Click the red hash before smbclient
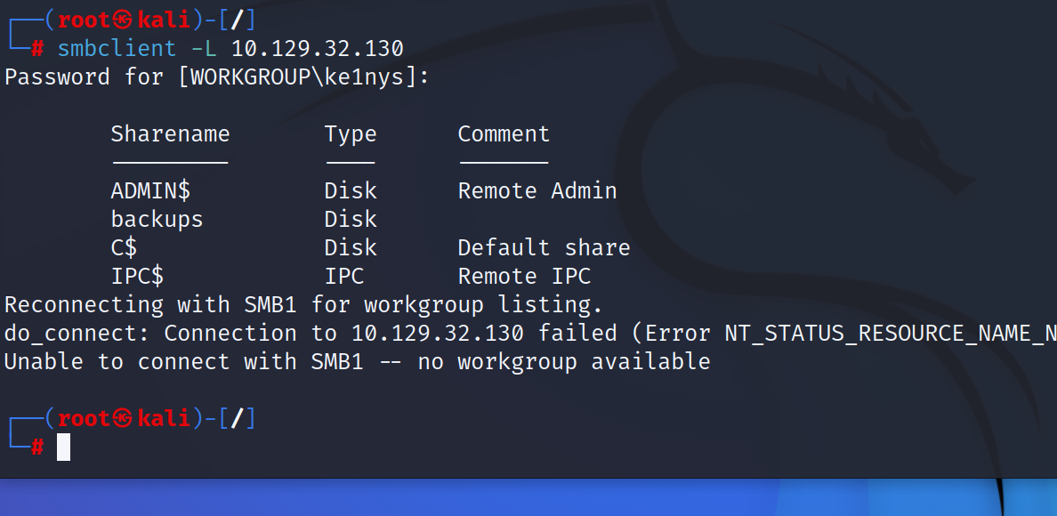Screen dimensions: 1057x516 tap(37, 49)
